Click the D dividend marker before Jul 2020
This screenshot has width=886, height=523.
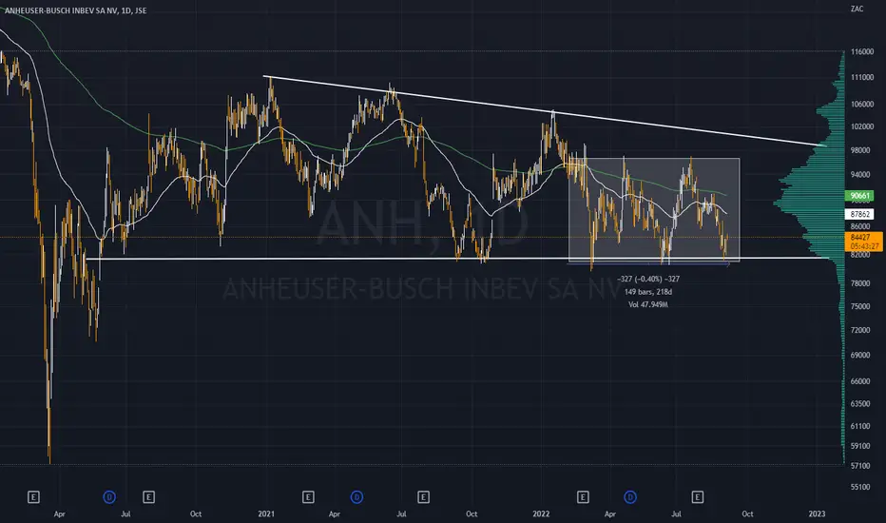pos(109,497)
